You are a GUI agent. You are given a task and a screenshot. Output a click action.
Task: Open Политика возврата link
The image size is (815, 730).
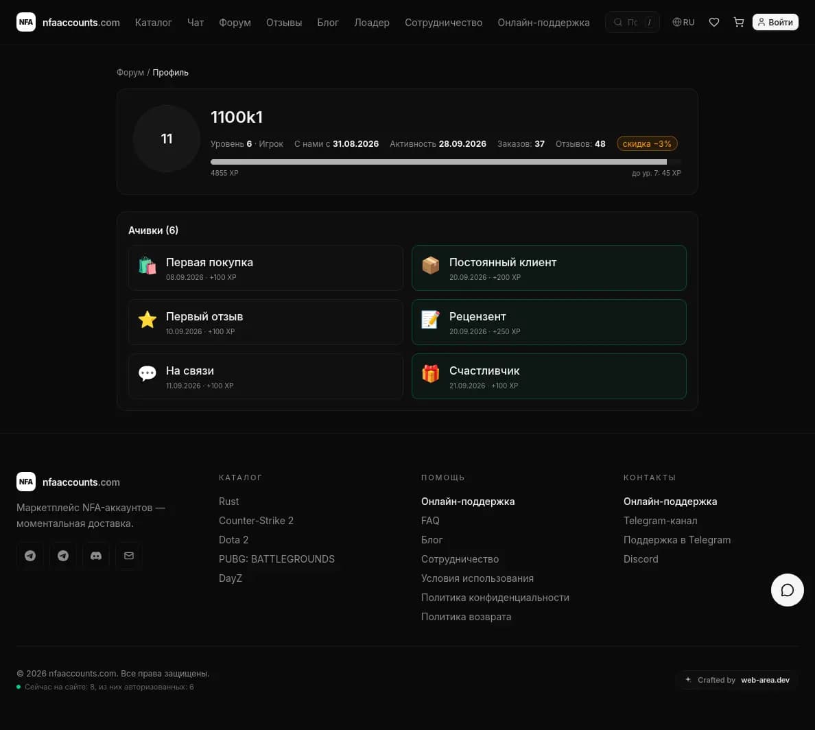466,617
